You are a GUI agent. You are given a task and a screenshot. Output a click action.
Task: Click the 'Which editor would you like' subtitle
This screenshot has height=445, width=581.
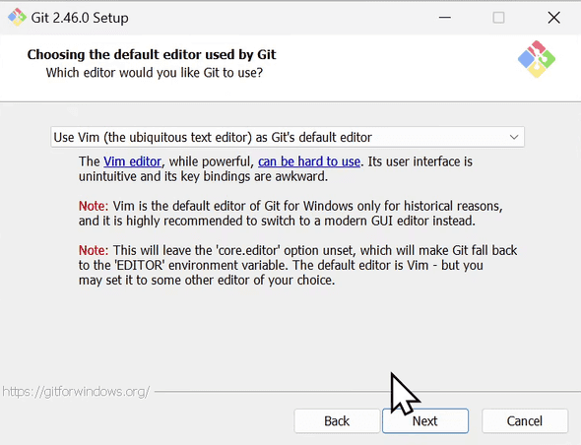(x=155, y=73)
